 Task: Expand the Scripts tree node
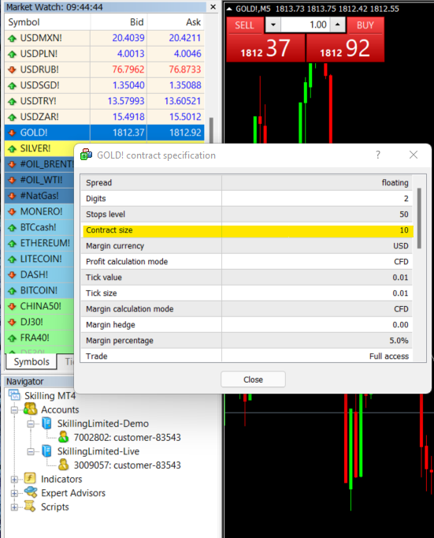click(14, 507)
